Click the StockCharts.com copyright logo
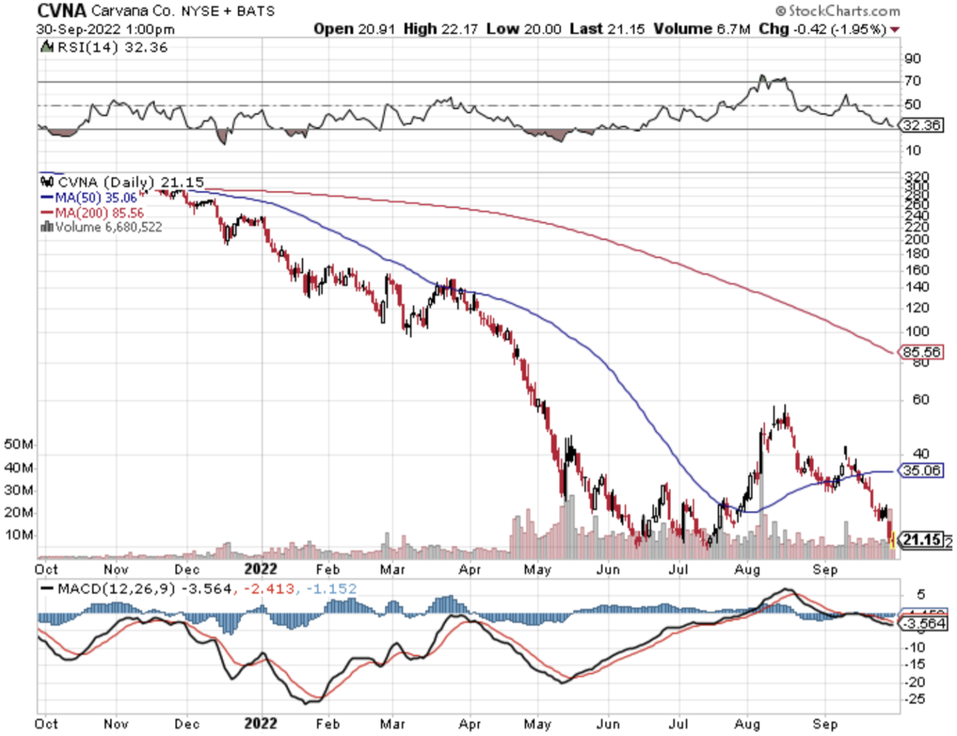Viewport: 957px width, 736px height. [x=837, y=11]
